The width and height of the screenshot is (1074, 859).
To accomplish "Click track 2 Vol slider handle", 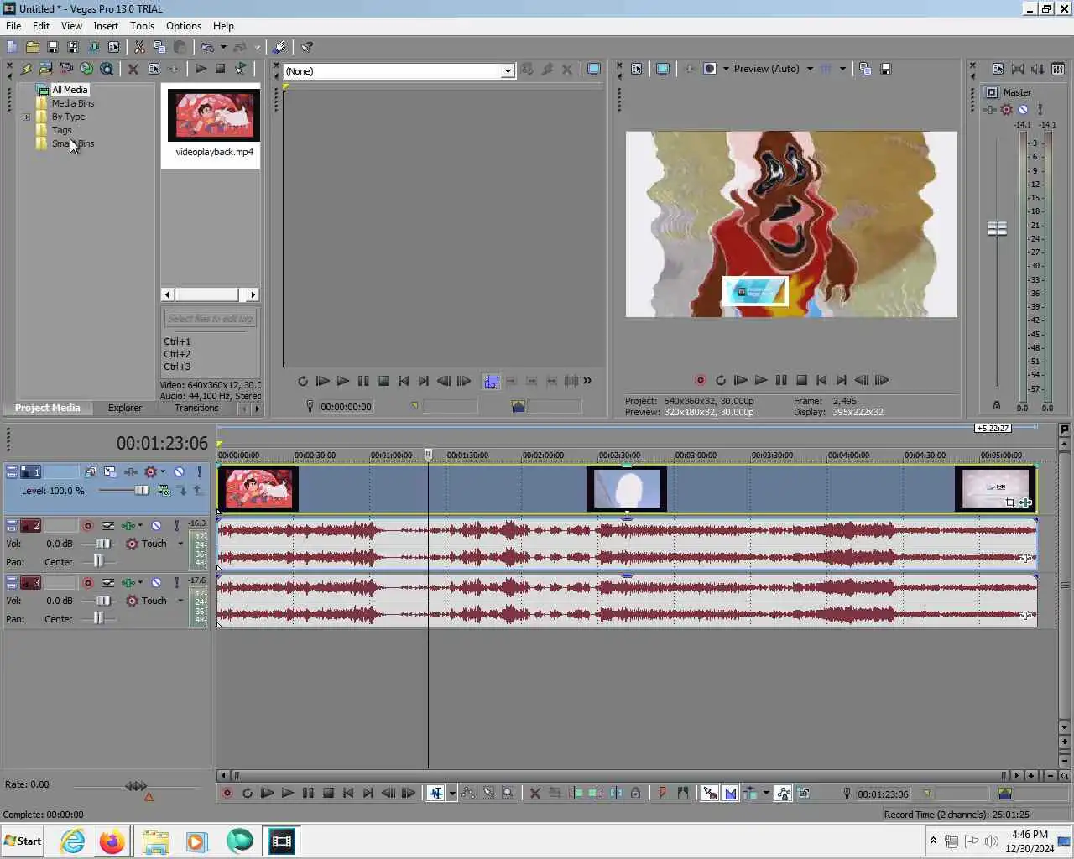I will point(103,544).
